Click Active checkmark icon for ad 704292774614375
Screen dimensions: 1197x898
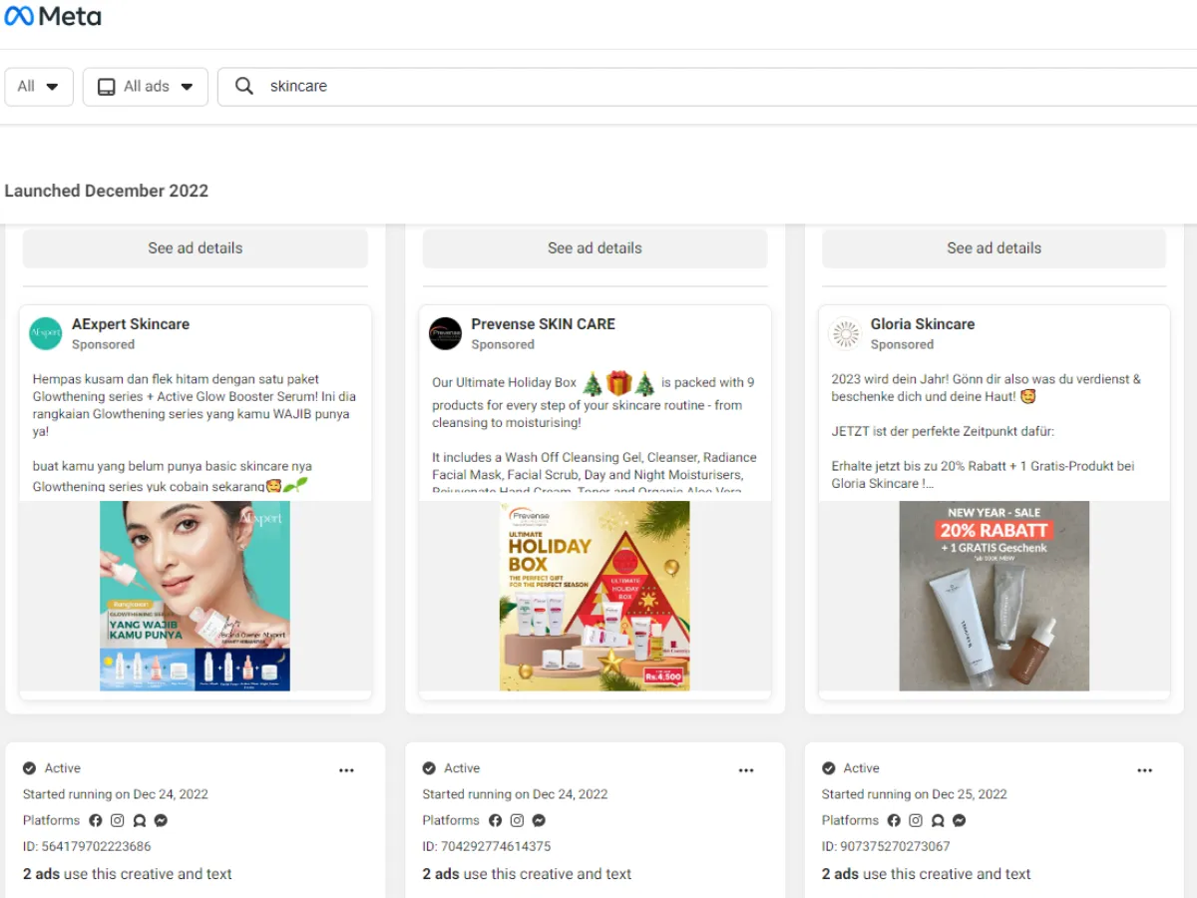(429, 768)
